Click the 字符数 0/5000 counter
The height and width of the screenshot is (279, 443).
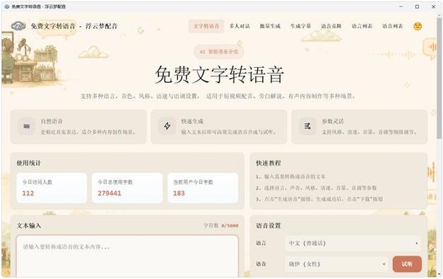coord(221,225)
